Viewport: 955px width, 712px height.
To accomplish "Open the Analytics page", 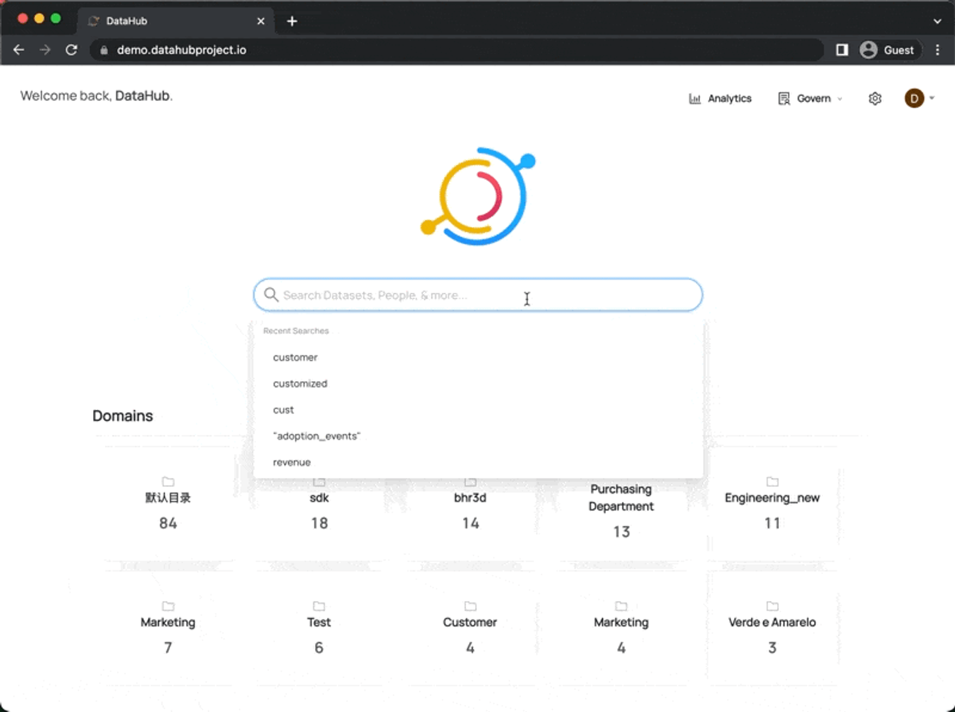I will coord(720,99).
